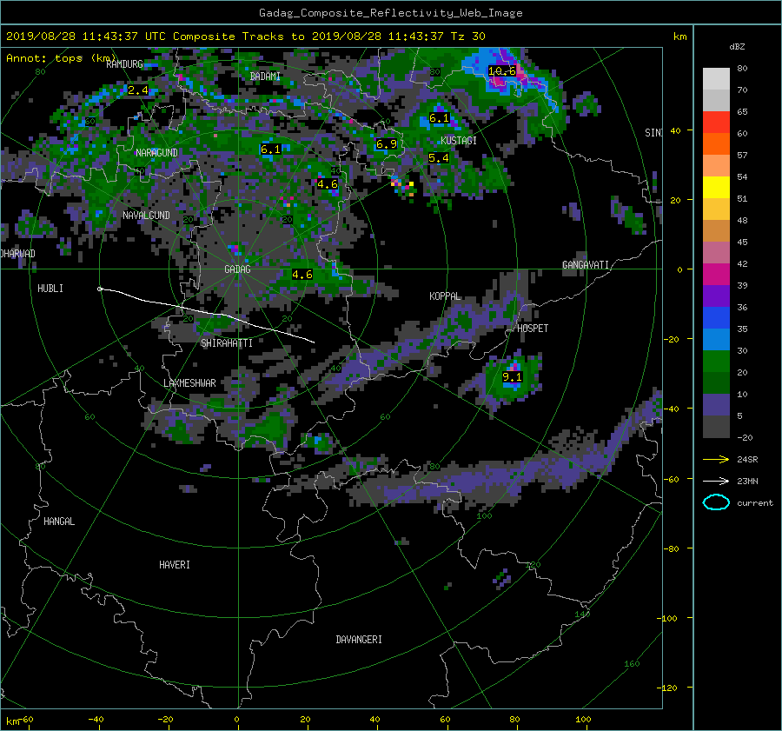Select the bright yellow swatch in the dBZ legend
This screenshot has width=782, height=731.
(716, 187)
